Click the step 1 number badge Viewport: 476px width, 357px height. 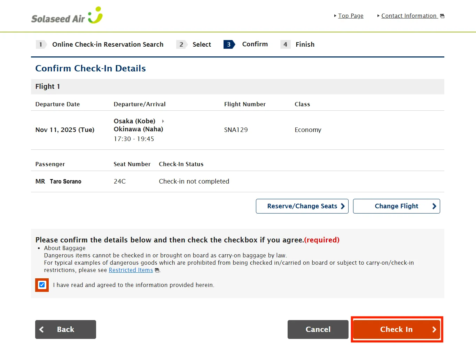[41, 45]
